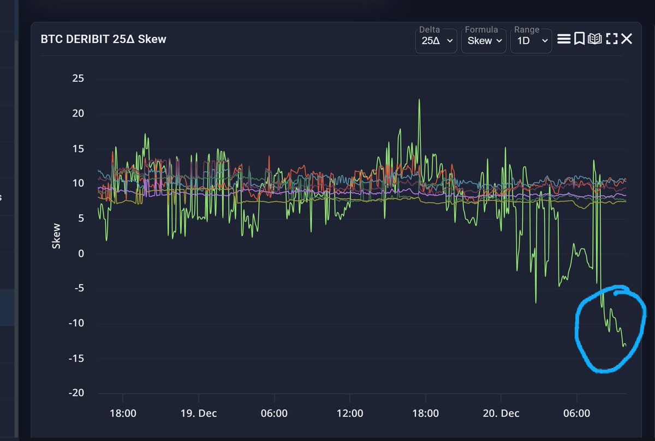Click the left sidebar vertical scrollbar

17,218
